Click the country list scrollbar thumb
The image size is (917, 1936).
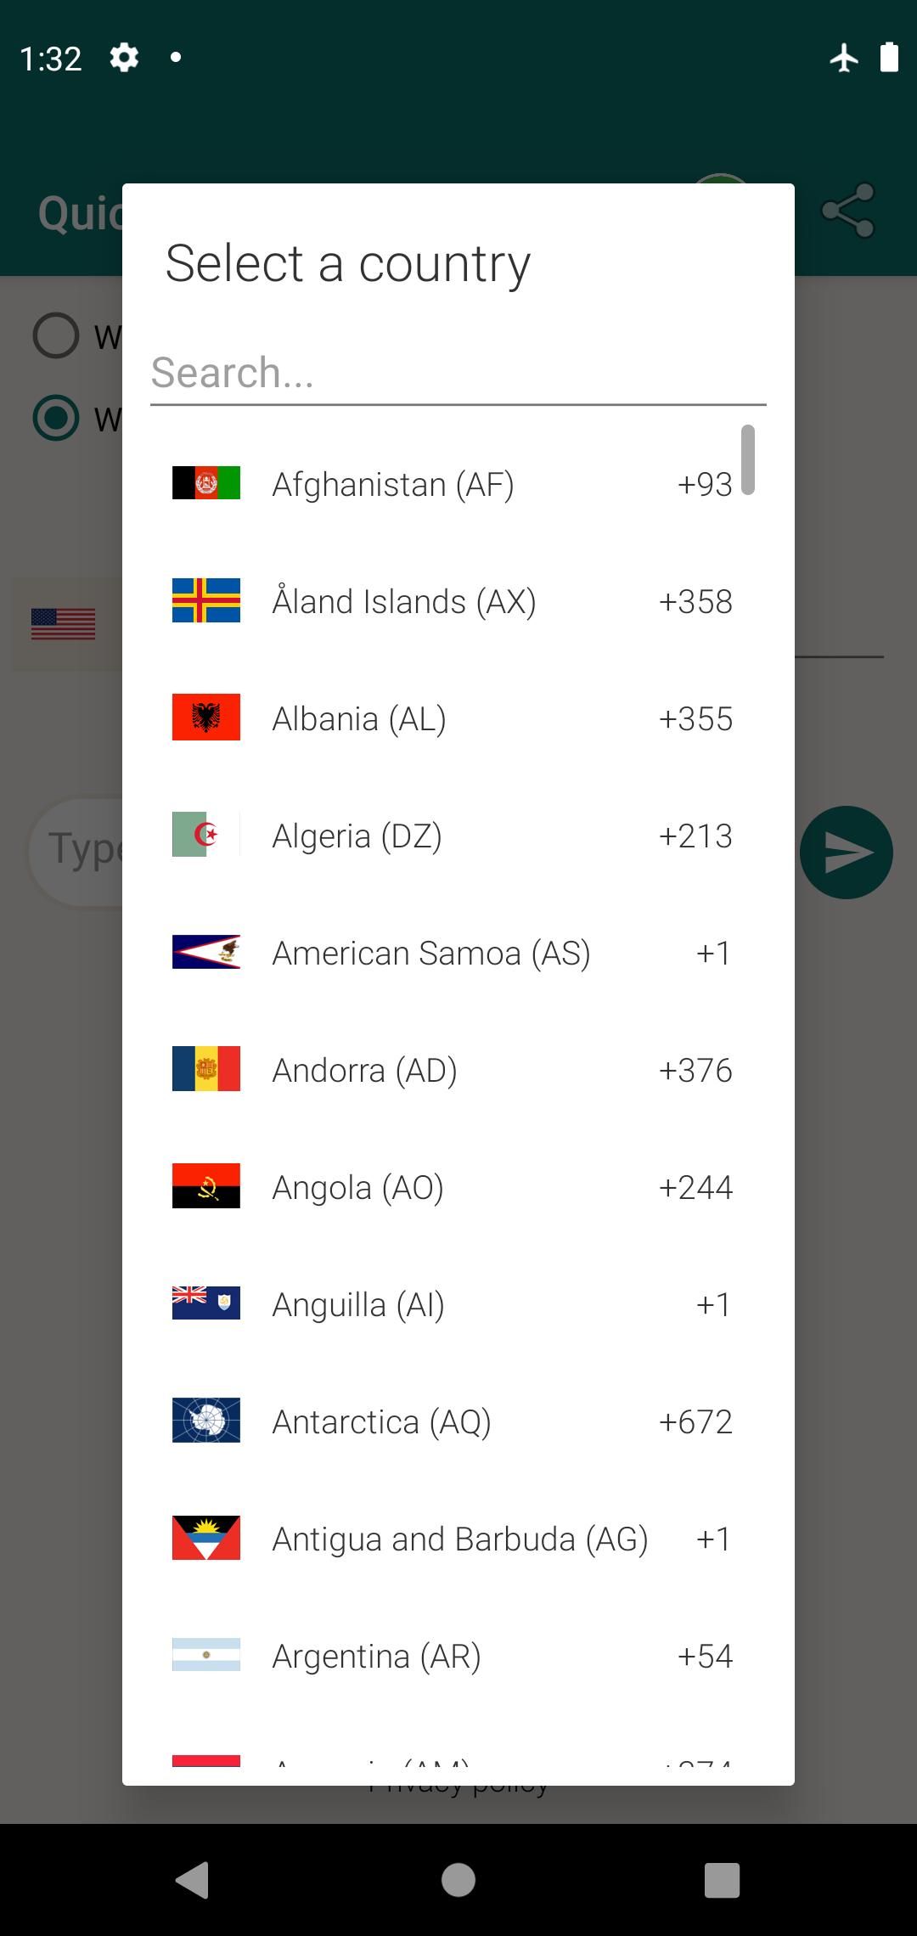pos(747,459)
